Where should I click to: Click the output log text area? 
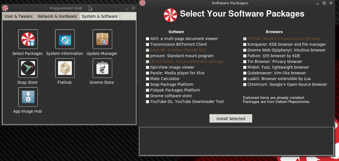click(x=237, y=141)
